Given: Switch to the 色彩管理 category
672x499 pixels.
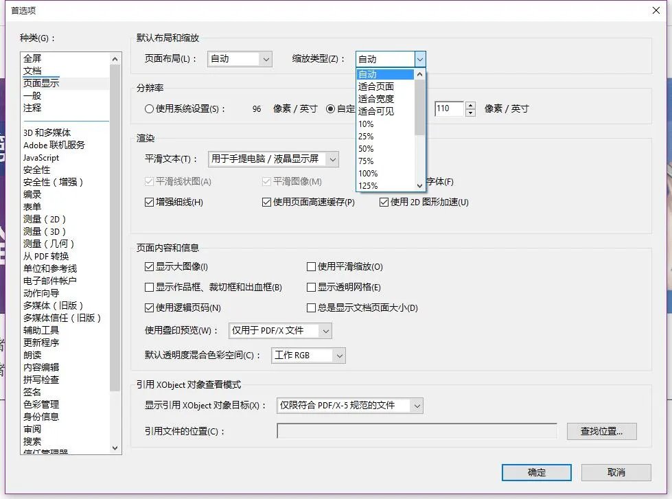Looking at the screenshot, I should coord(40,404).
